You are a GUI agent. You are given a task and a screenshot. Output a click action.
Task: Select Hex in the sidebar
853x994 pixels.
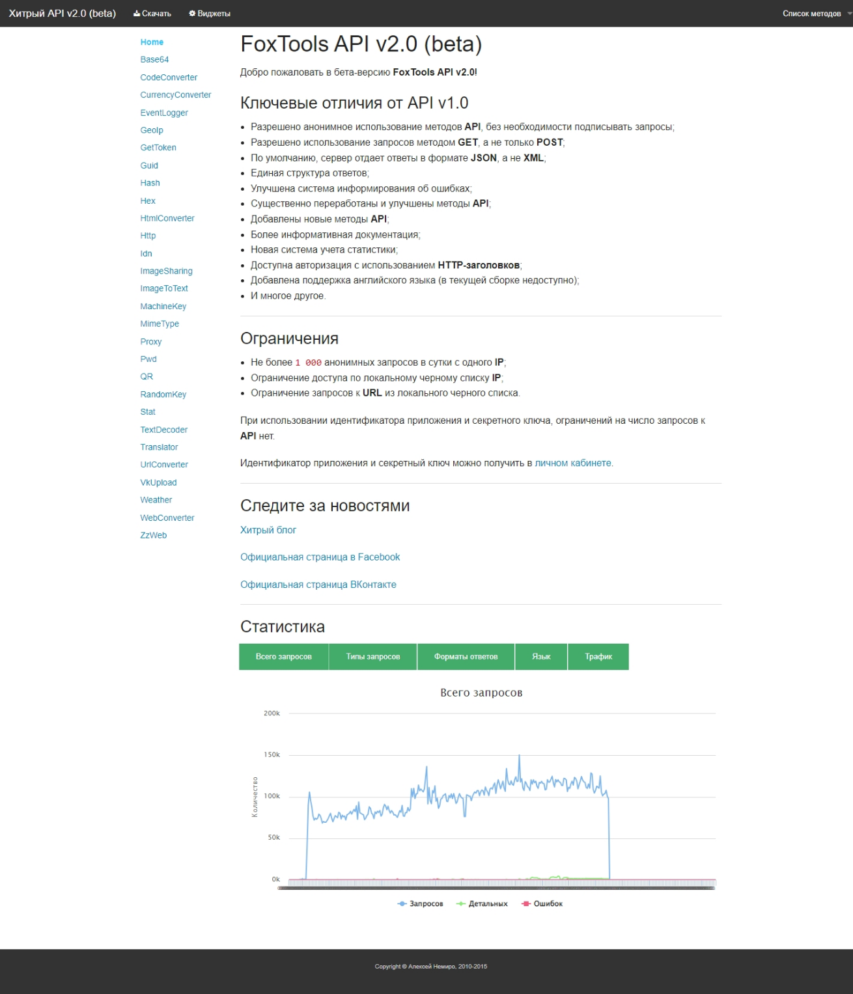pos(148,201)
